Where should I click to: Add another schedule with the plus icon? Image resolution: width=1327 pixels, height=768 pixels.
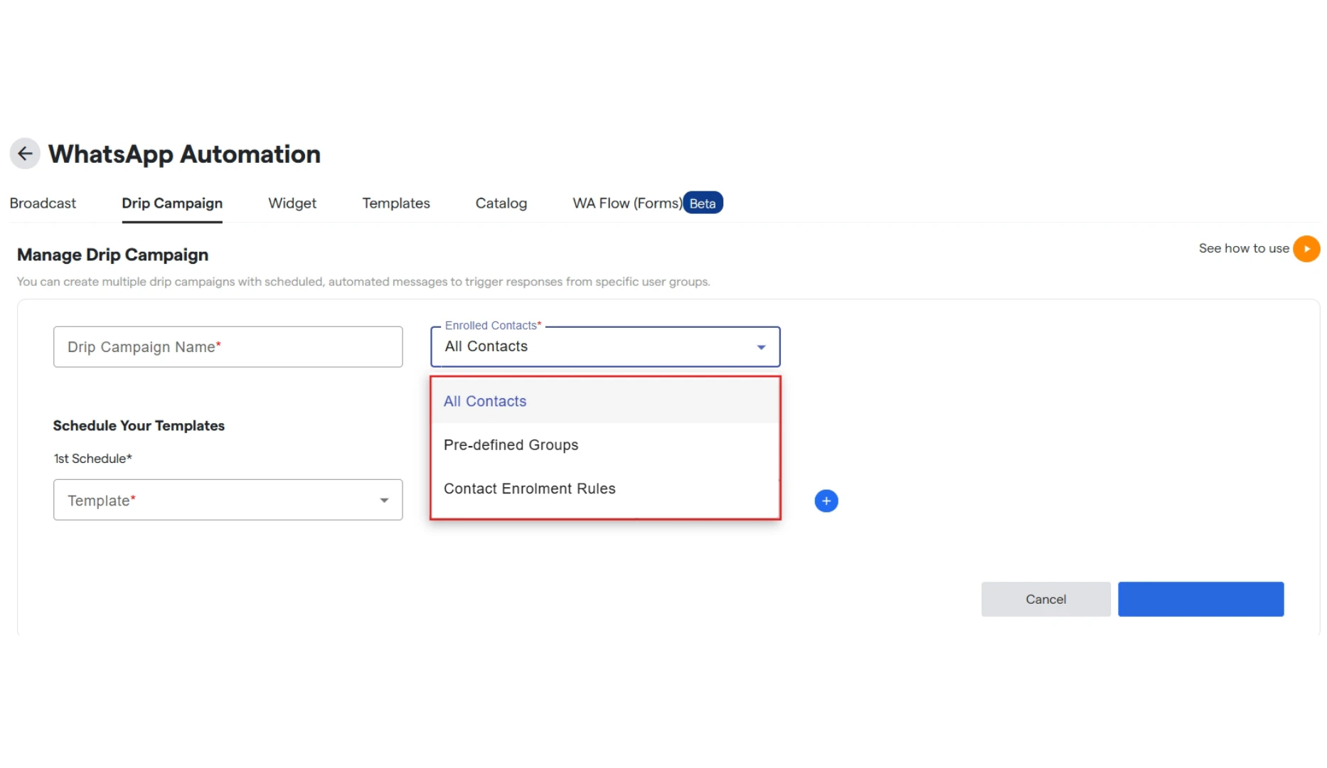pyautogui.click(x=826, y=501)
